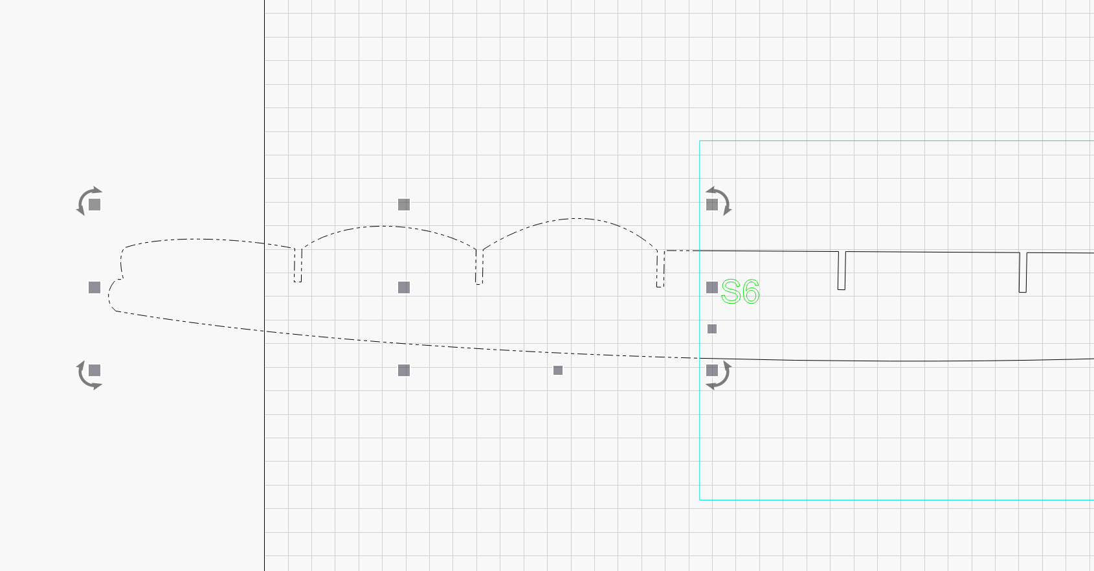Click the bottom-right curved rotate arrow

pos(722,379)
